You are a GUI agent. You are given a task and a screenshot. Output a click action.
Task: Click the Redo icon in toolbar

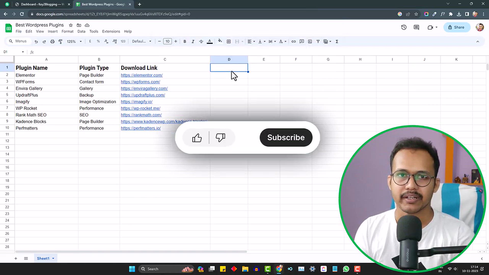click(x=44, y=42)
